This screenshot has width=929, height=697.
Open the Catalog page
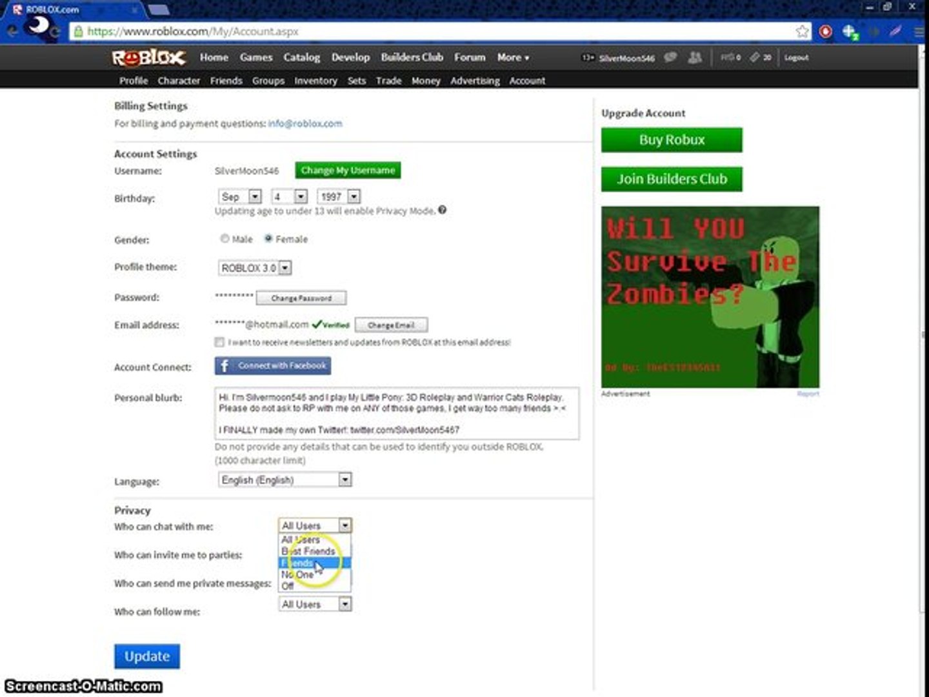click(x=302, y=57)
